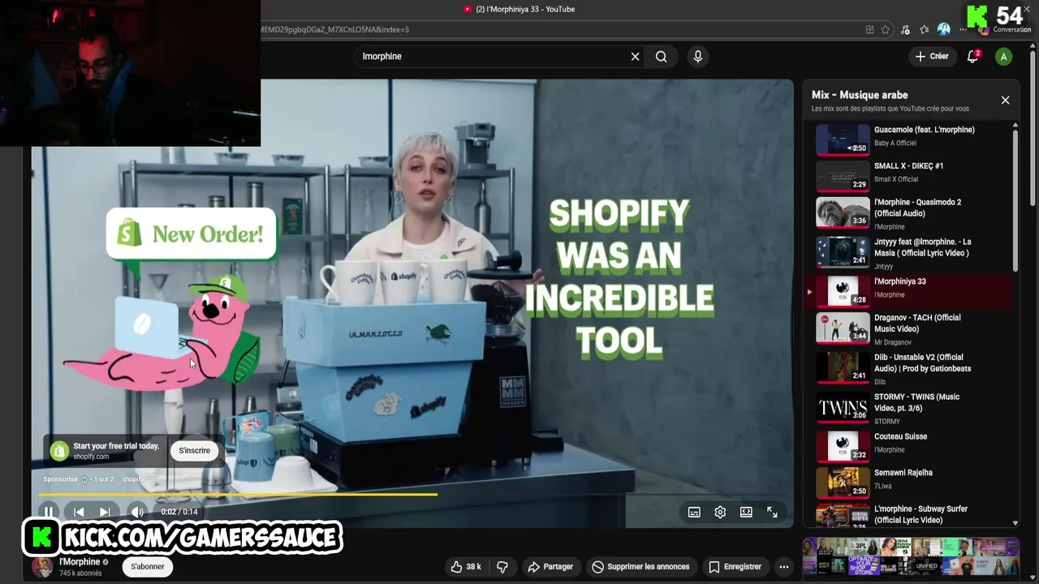Image resolution: width=1039 pixels, height=584 pixels.
Task: Save the video with Enregistrer
Action: (x=735, y=567)
